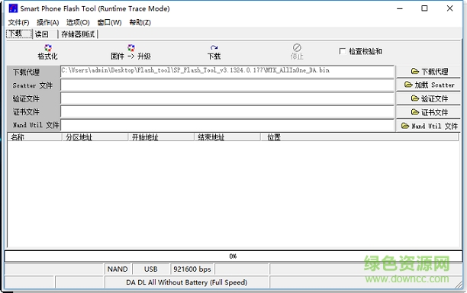467x293 pixels.
Task: Focus the 下载代理 path input field
Action: 227,72
